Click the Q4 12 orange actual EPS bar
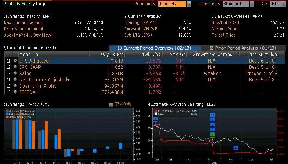 pos(59,139)
